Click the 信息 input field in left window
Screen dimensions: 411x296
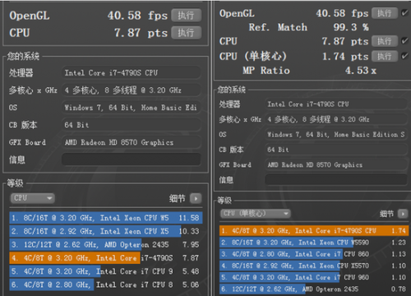click(x=131, y=160)
